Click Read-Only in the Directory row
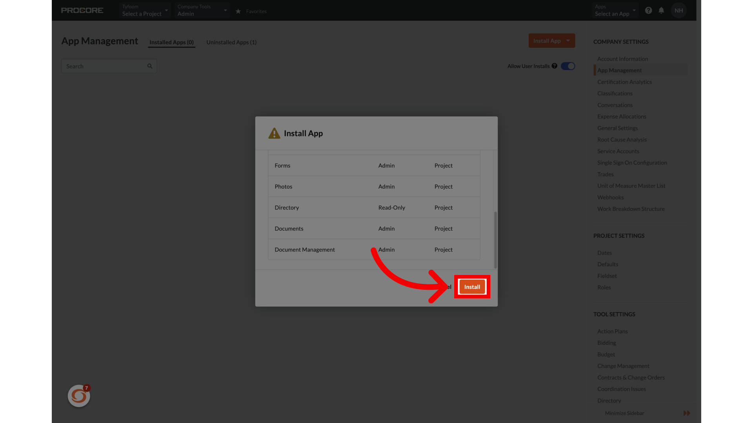This screenshot has height=423, width=753. click(391, 208)
